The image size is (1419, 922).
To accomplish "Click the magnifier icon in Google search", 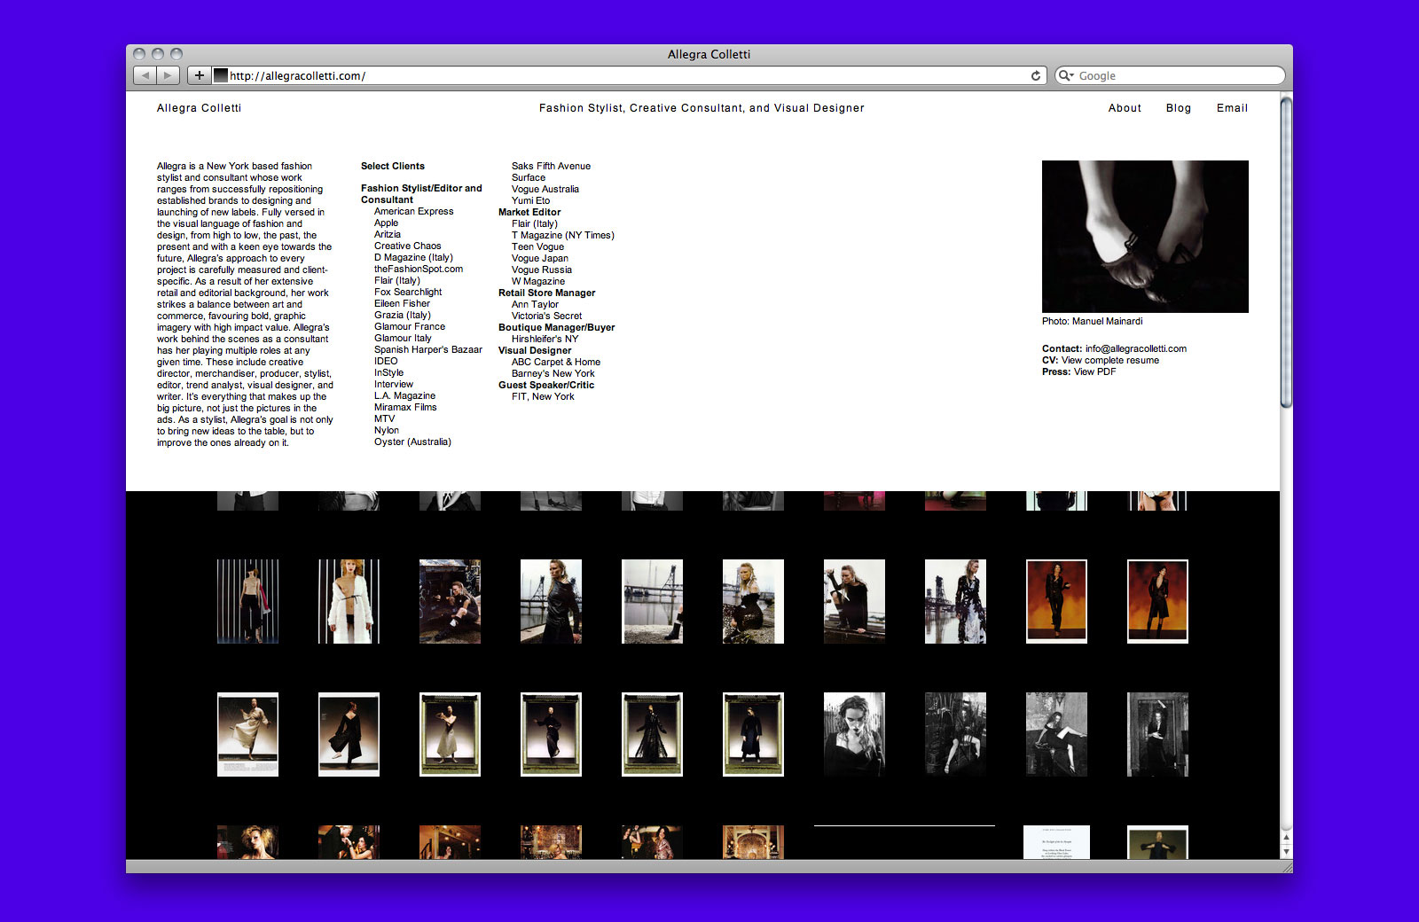I will [1065, 76].
